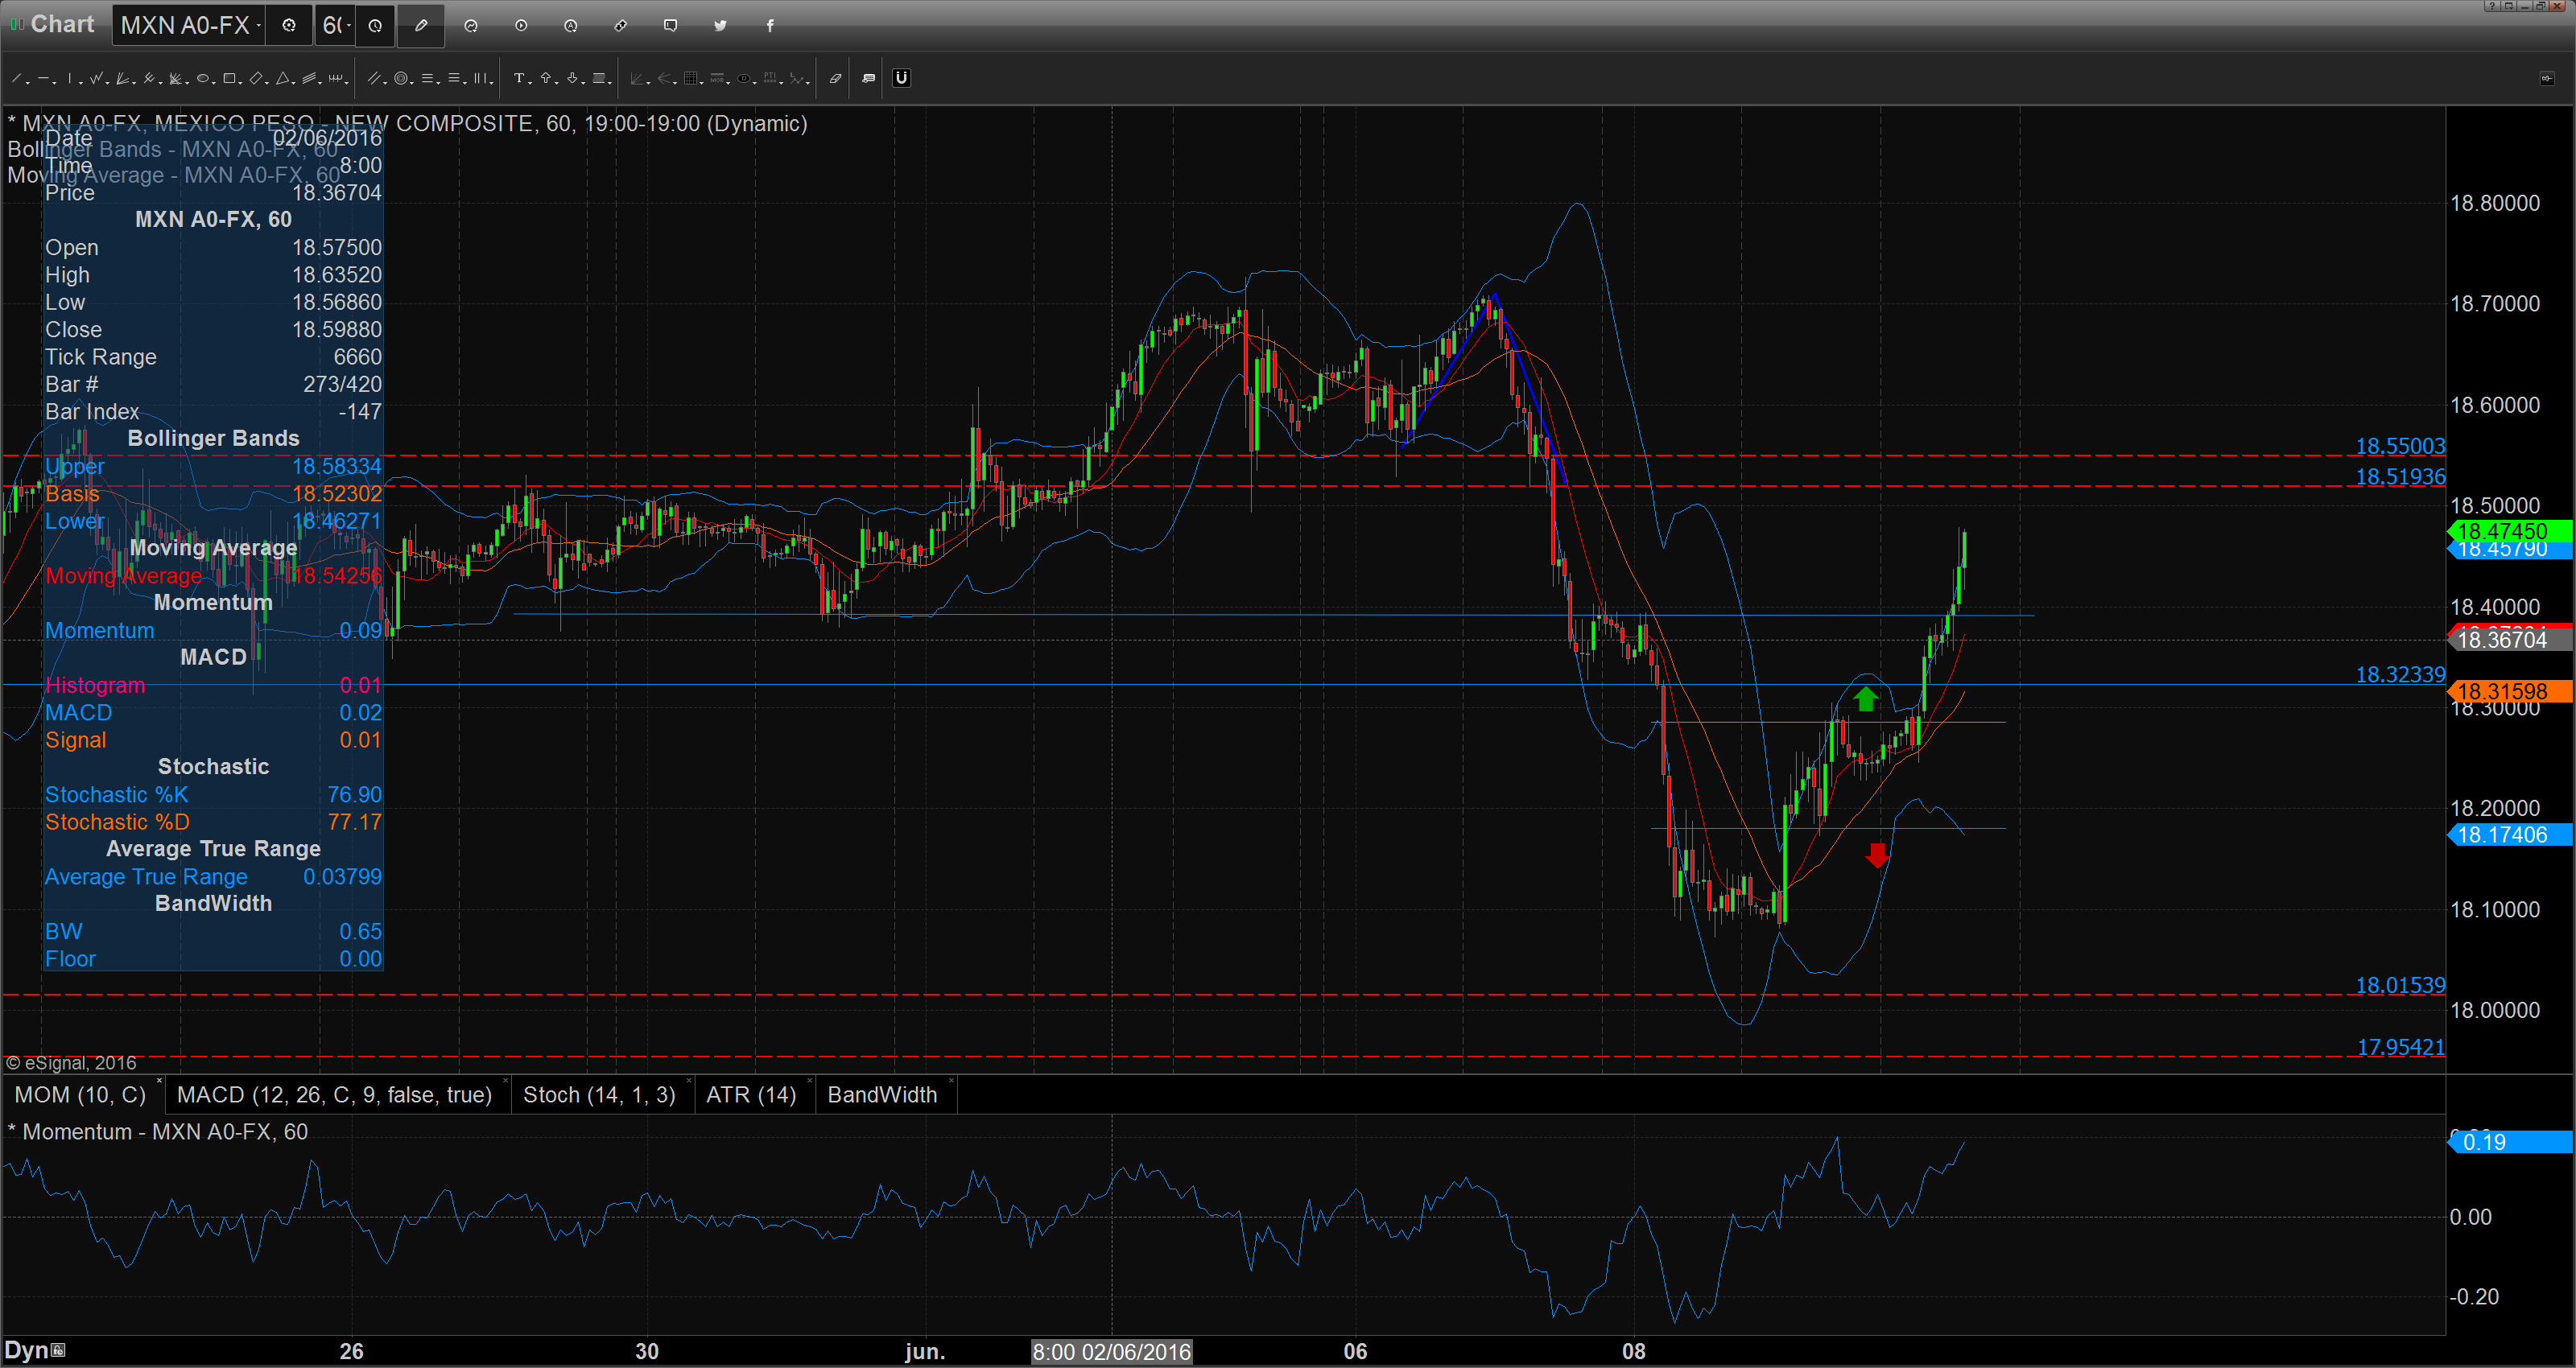
Task: Open the clock time template dropdown
Action: (375, 25)
